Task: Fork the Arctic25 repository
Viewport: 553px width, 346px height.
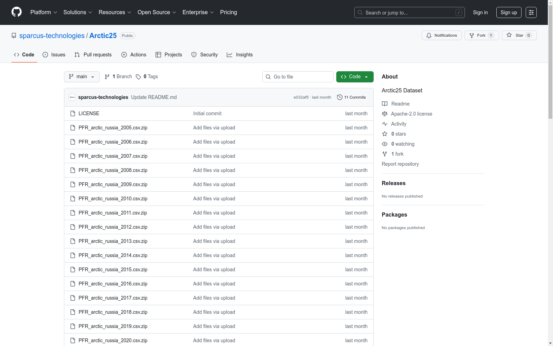Action: 481,35
